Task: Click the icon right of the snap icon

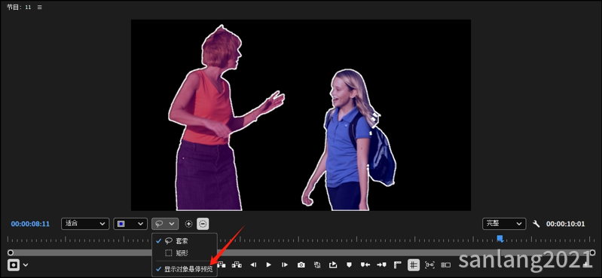Action: click(x=446, y=265)
